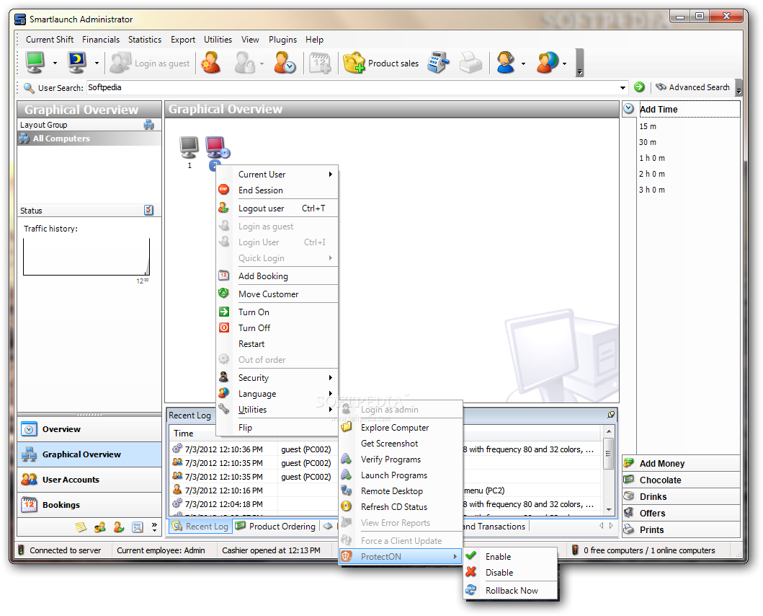This screenshot has width=763, height=616.
Task: Switch to the Recent Log tab
Action: pyautogui.click(x=200, y=527)
